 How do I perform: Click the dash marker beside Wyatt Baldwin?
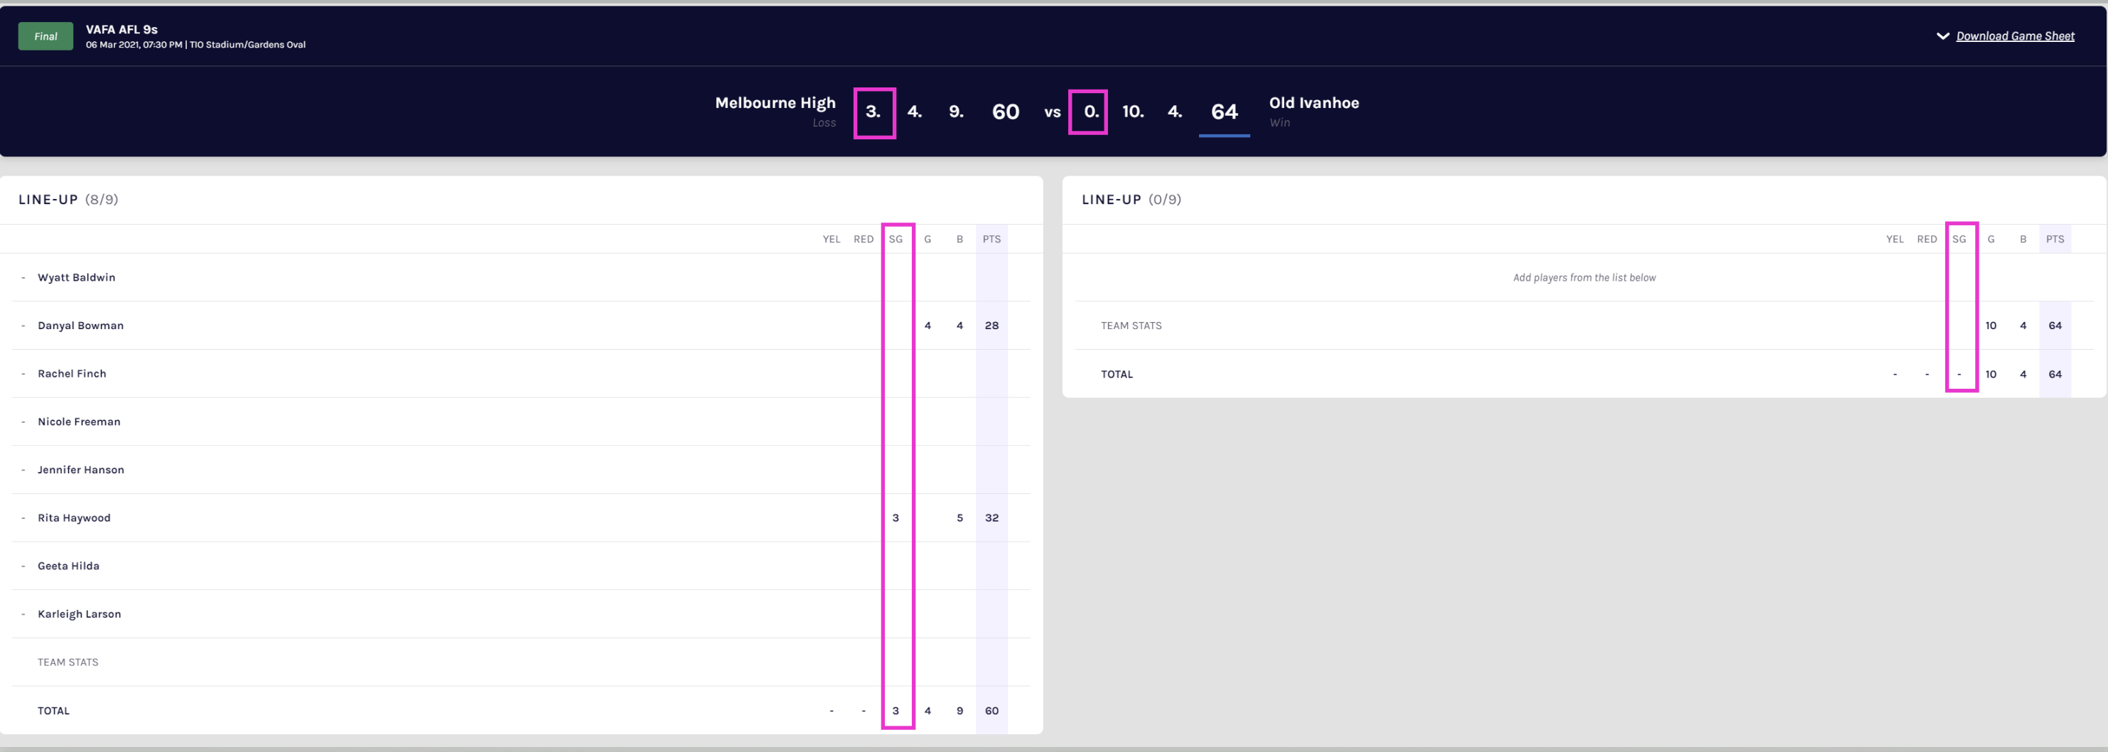click(23, 278)
